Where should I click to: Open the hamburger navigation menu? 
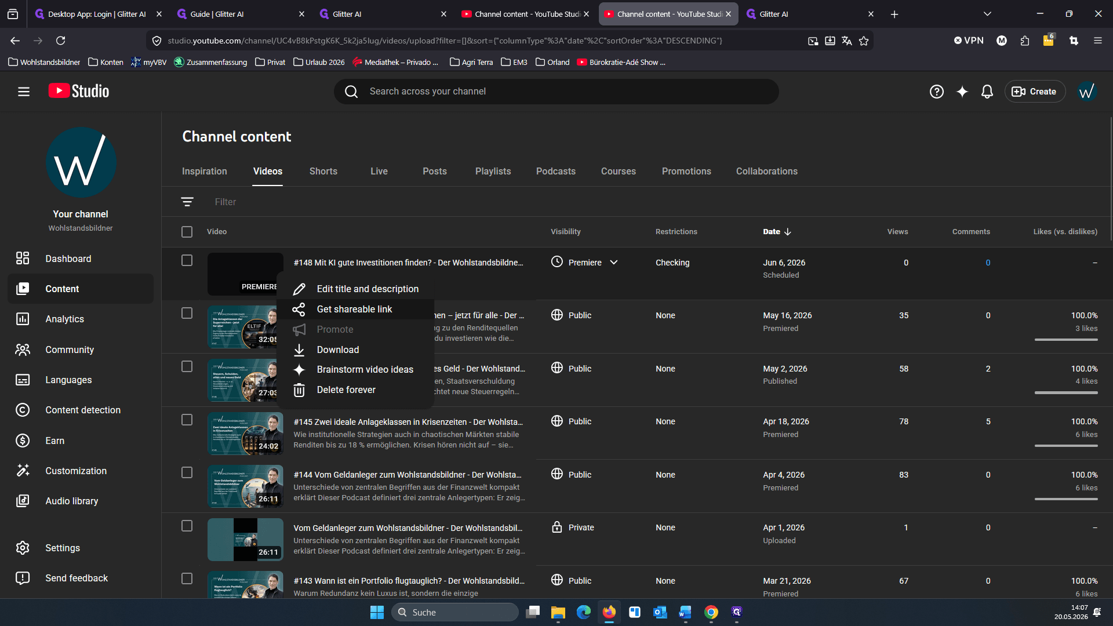(x=23, y=92)
